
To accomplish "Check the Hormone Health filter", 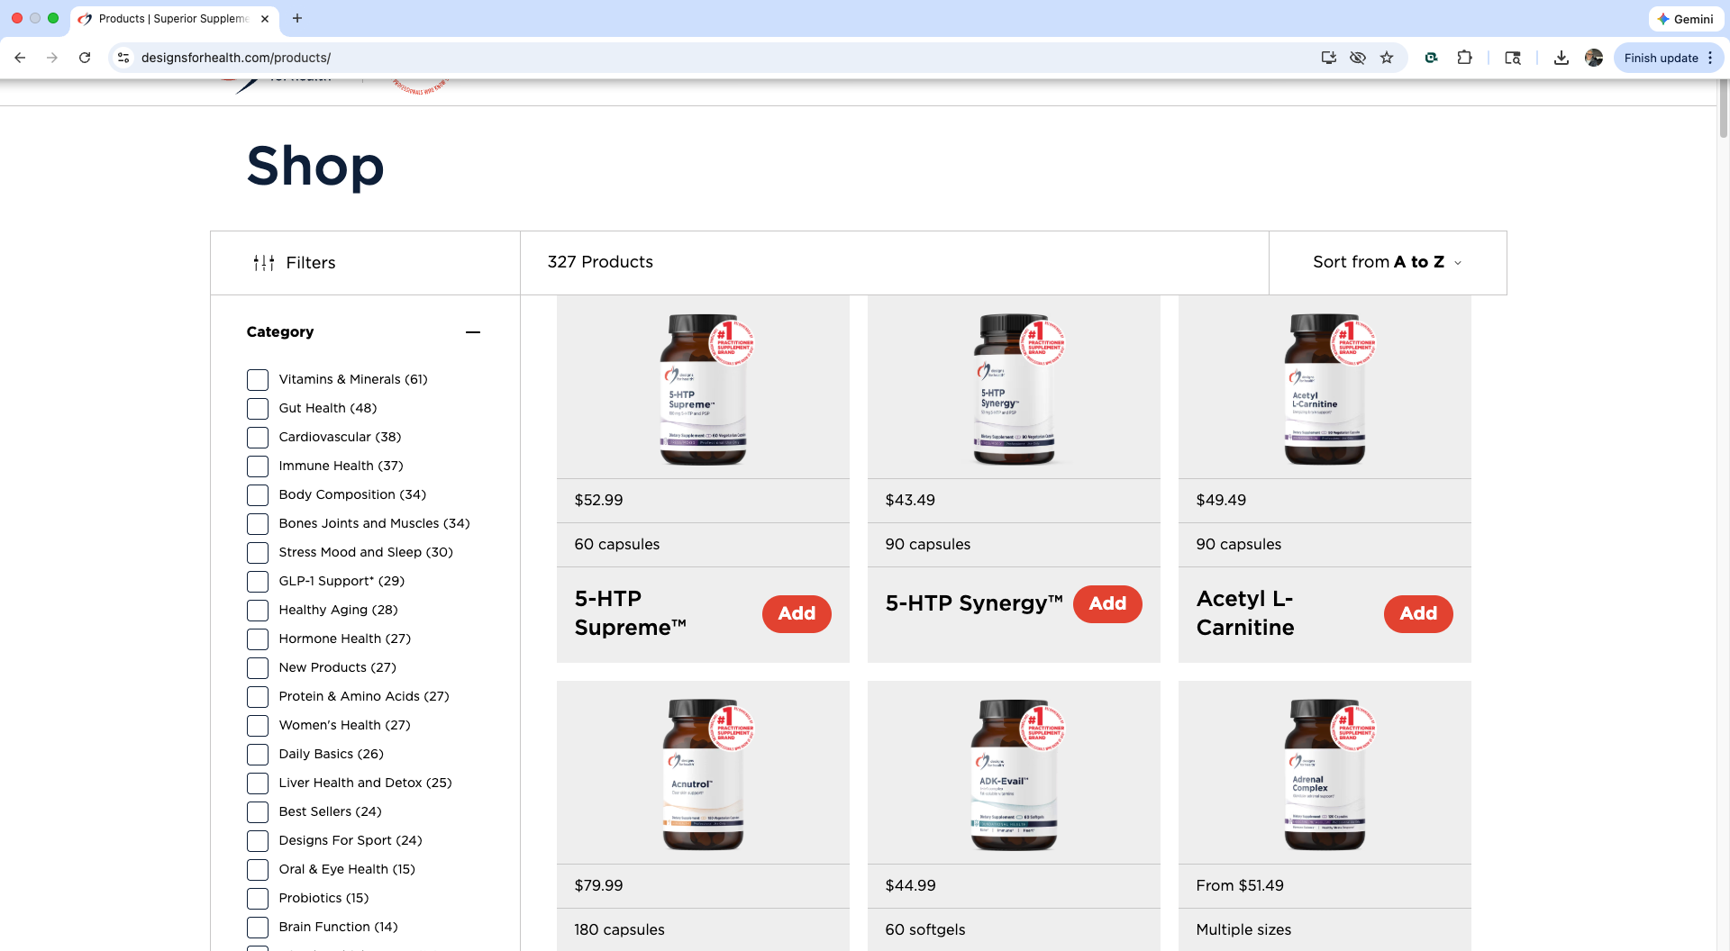I will coord(258,639).
